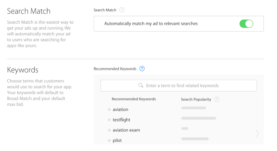Add the aviation keyword with plus icon

(x=109, y=109)
